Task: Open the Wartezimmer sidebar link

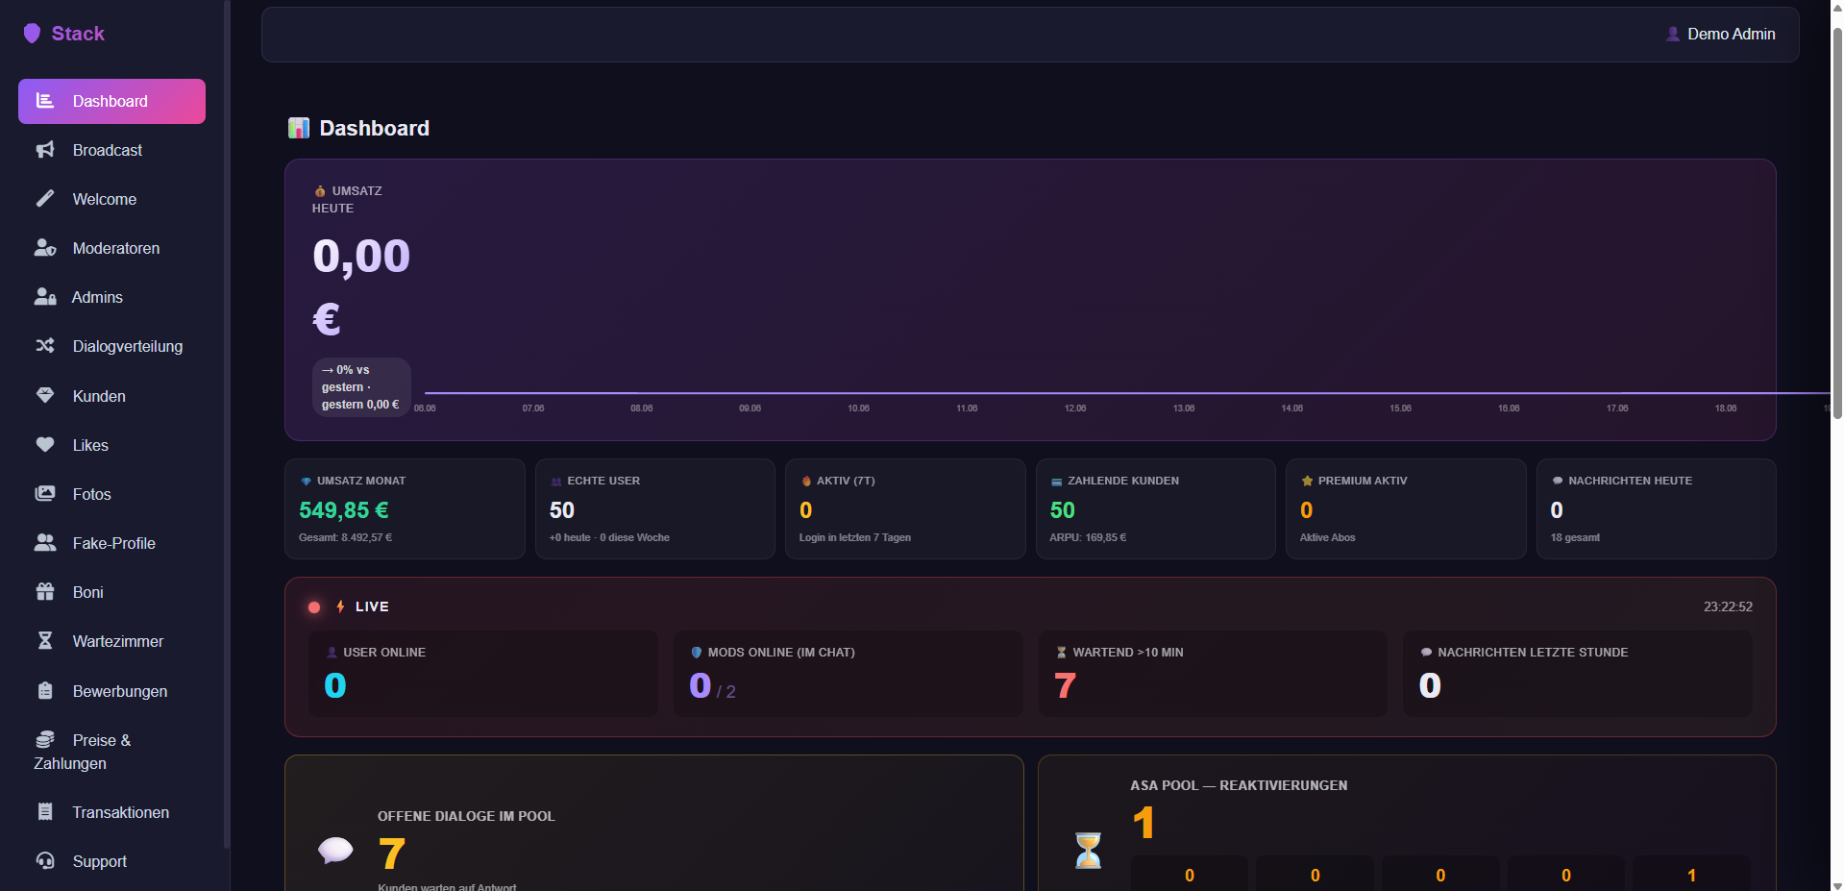Action: [x=111, y=641]
